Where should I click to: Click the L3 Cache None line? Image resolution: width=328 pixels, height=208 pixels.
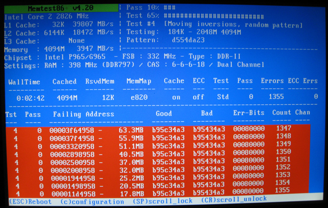point(44,41)
